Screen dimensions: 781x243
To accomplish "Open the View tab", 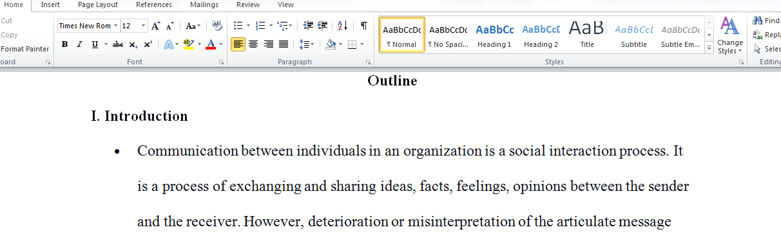I will [x=285, y=4].
